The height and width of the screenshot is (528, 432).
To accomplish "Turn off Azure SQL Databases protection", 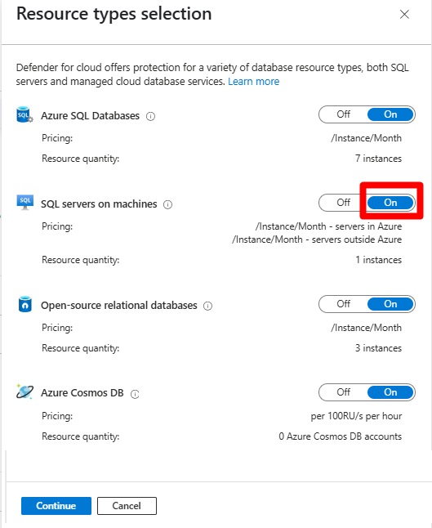I will [344, 114].
